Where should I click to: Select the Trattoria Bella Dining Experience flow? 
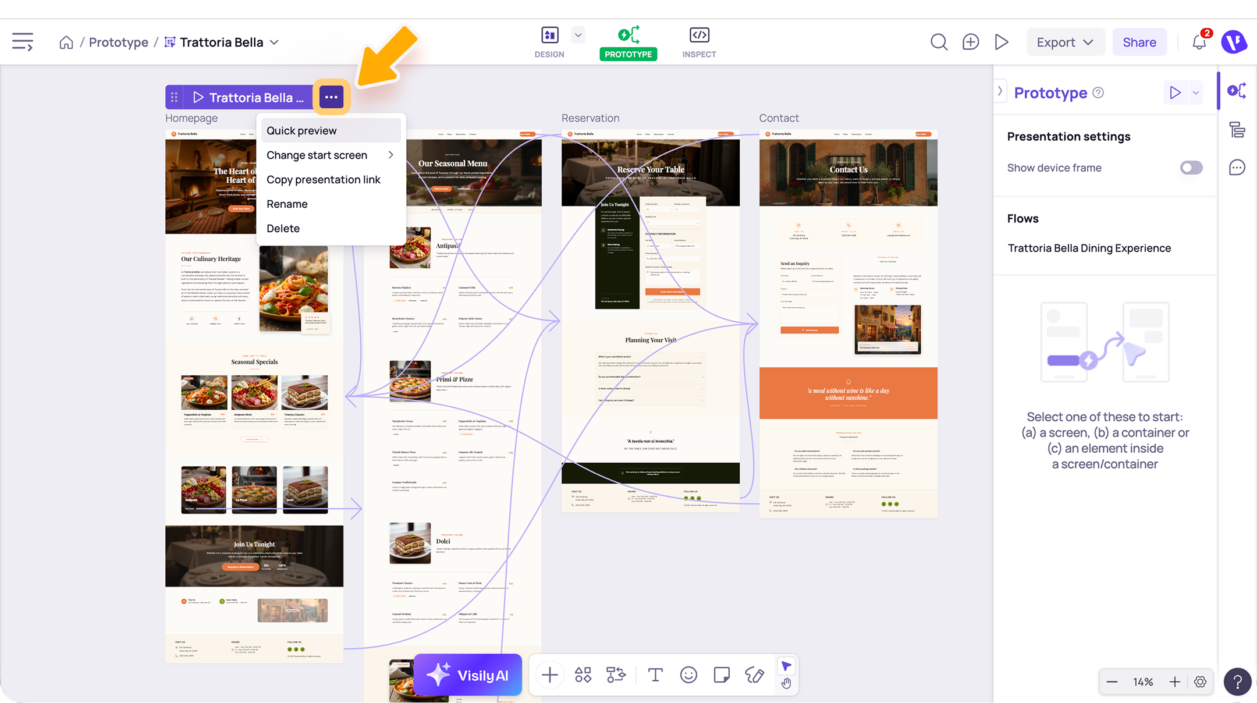[x=1089, y=248]
